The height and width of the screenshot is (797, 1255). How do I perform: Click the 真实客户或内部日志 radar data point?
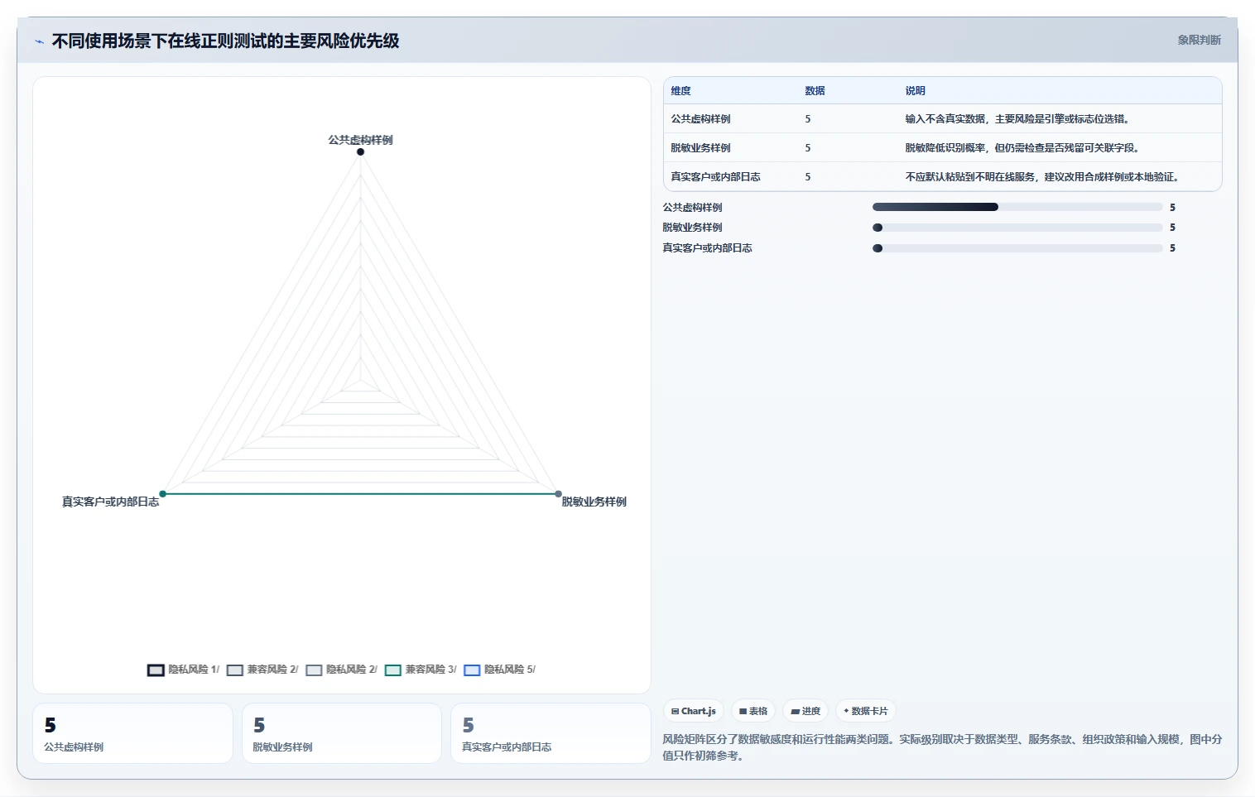pyautogui.click(x=162, y=494)
